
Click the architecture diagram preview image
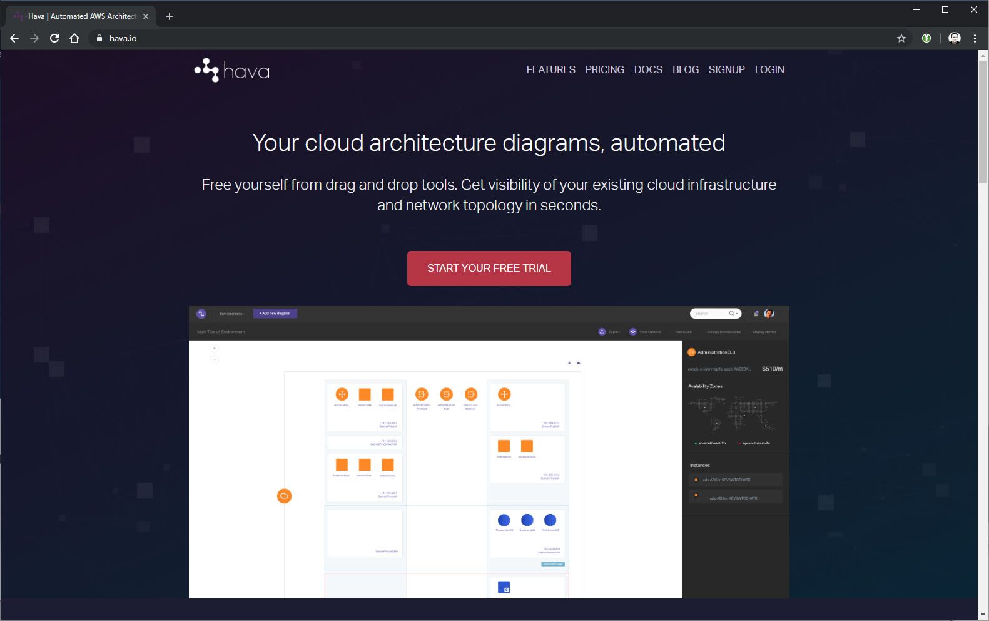[489, 452]
